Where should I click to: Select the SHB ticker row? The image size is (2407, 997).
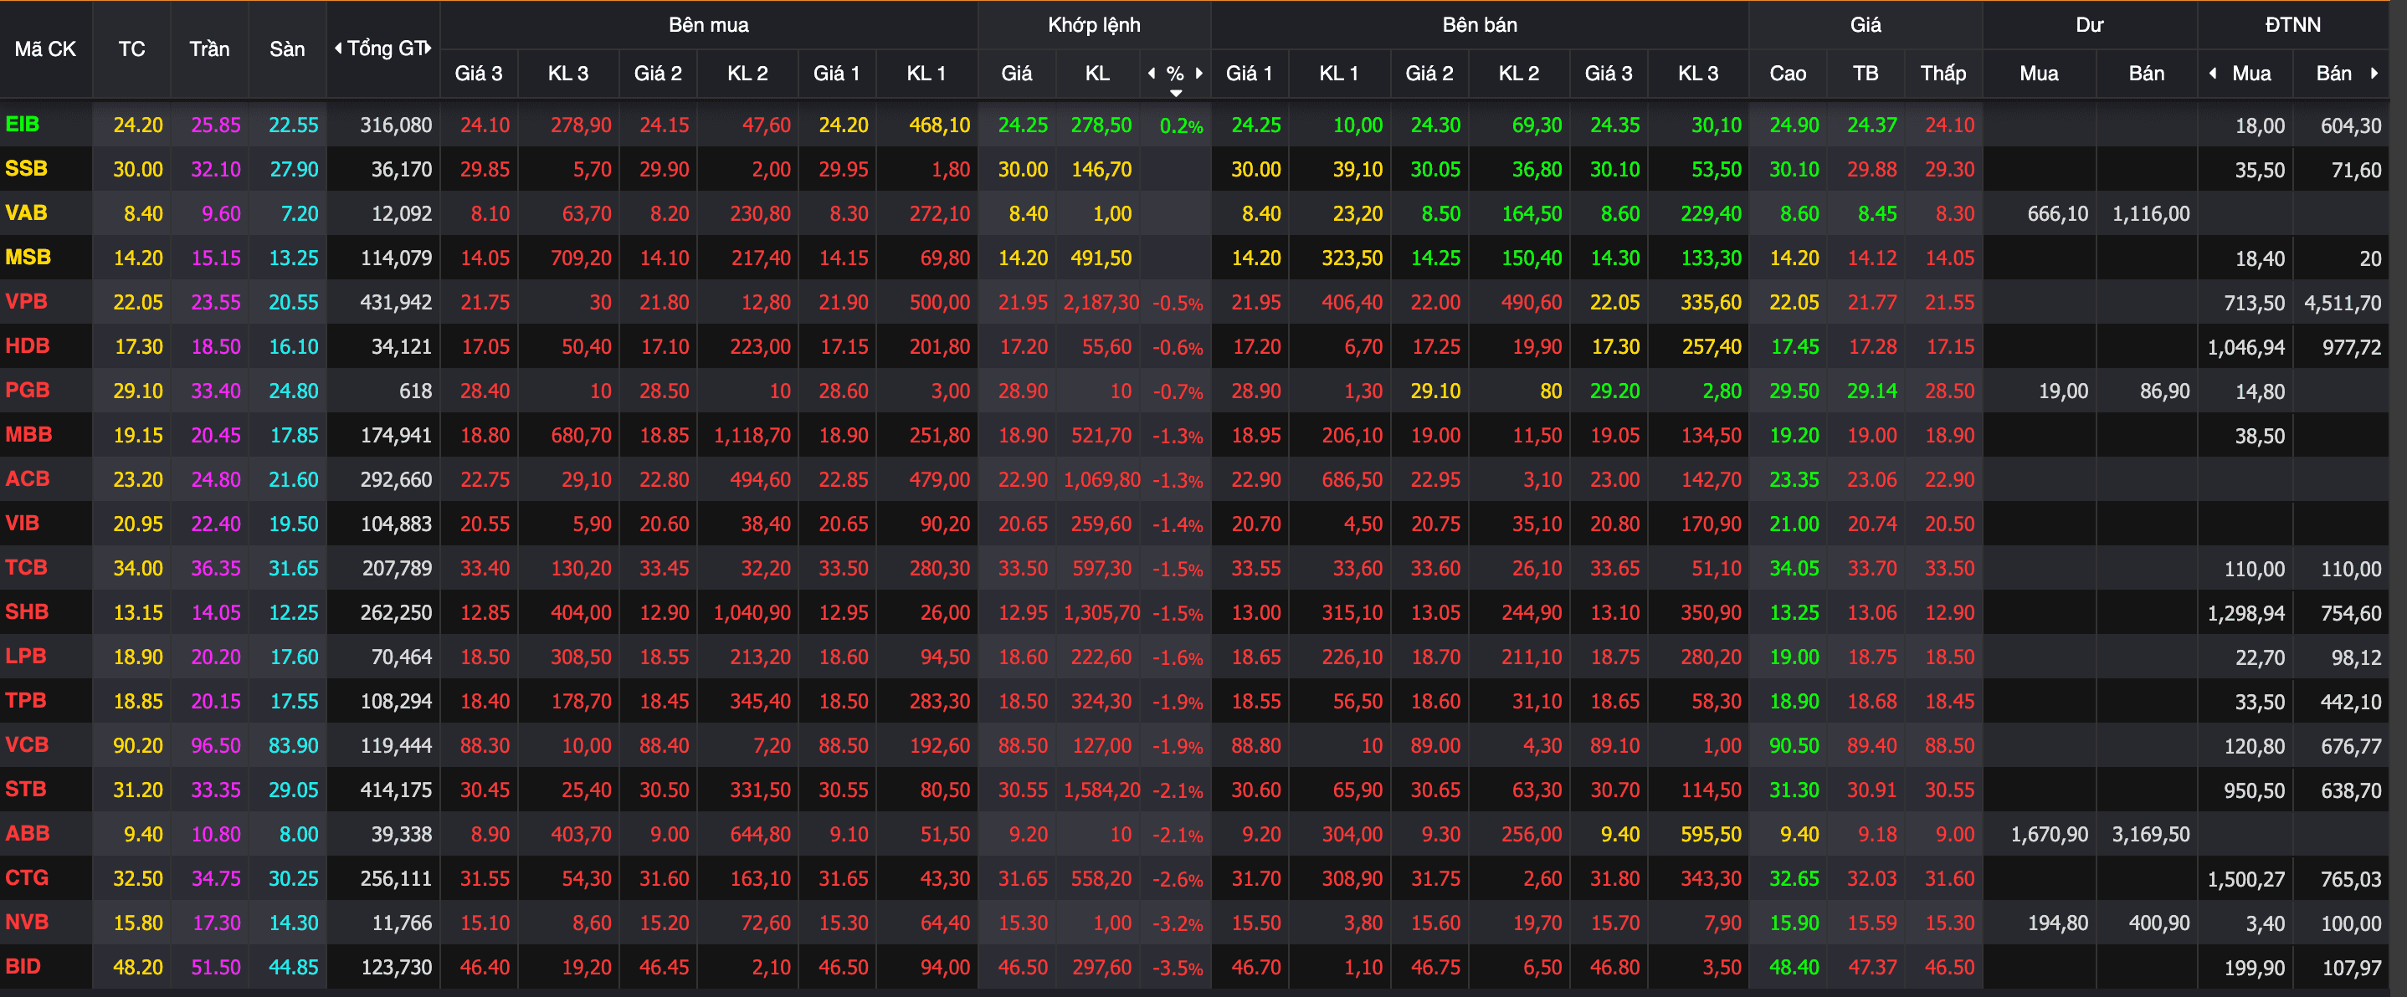(1194, 612)
